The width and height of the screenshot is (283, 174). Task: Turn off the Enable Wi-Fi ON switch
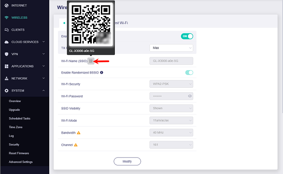(187, 36)
